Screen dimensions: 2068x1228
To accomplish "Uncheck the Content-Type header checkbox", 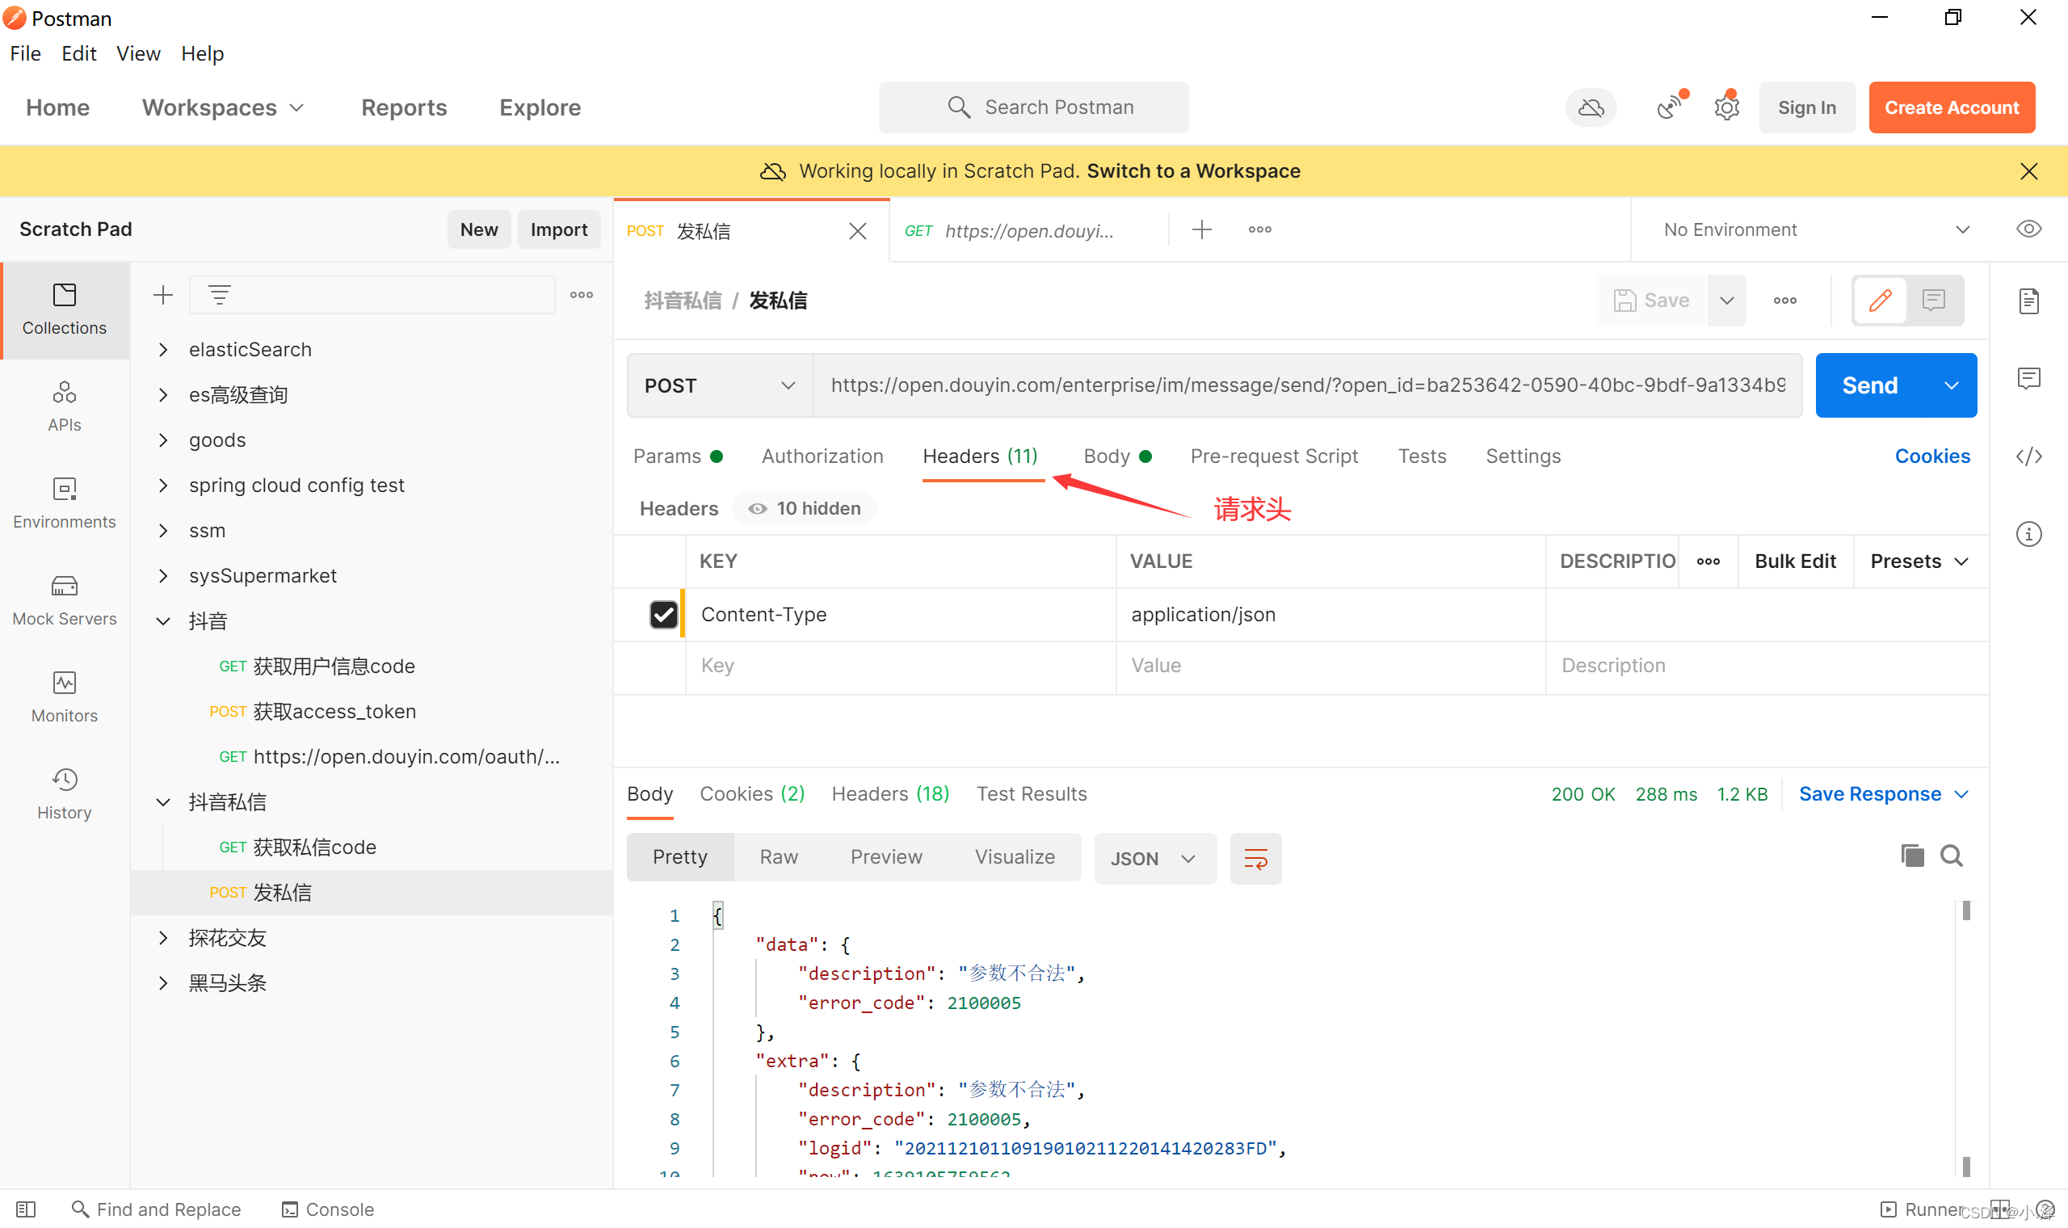I will [663, 614].
